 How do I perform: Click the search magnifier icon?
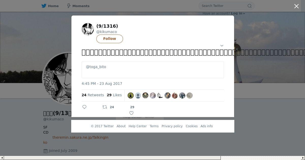(250, 6)
